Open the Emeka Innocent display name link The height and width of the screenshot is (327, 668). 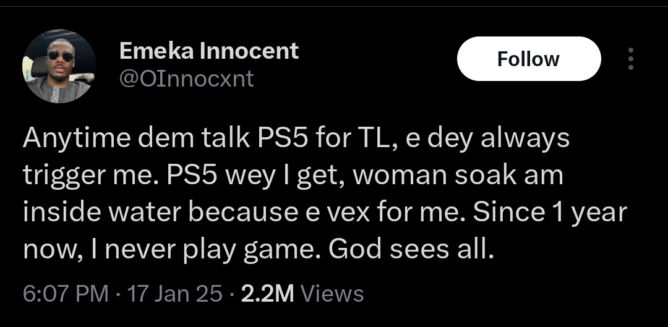click(x=209, y=51)
